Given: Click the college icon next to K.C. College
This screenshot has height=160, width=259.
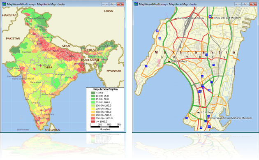Looking at the screenshot, I should [x=199, y=112].
